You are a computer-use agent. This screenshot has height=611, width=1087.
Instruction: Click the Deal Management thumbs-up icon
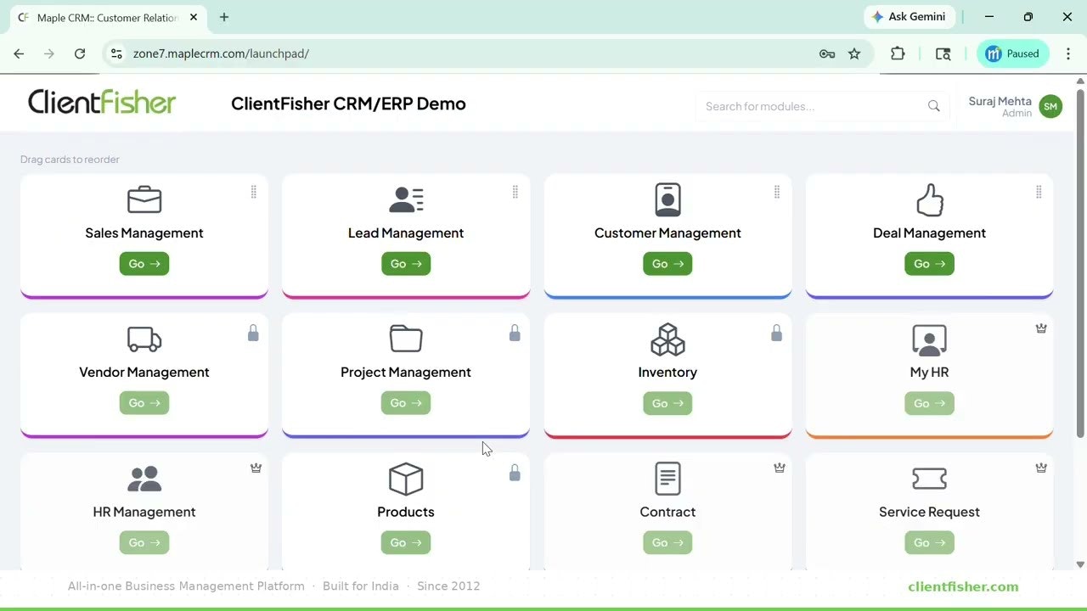coord(930,200)
